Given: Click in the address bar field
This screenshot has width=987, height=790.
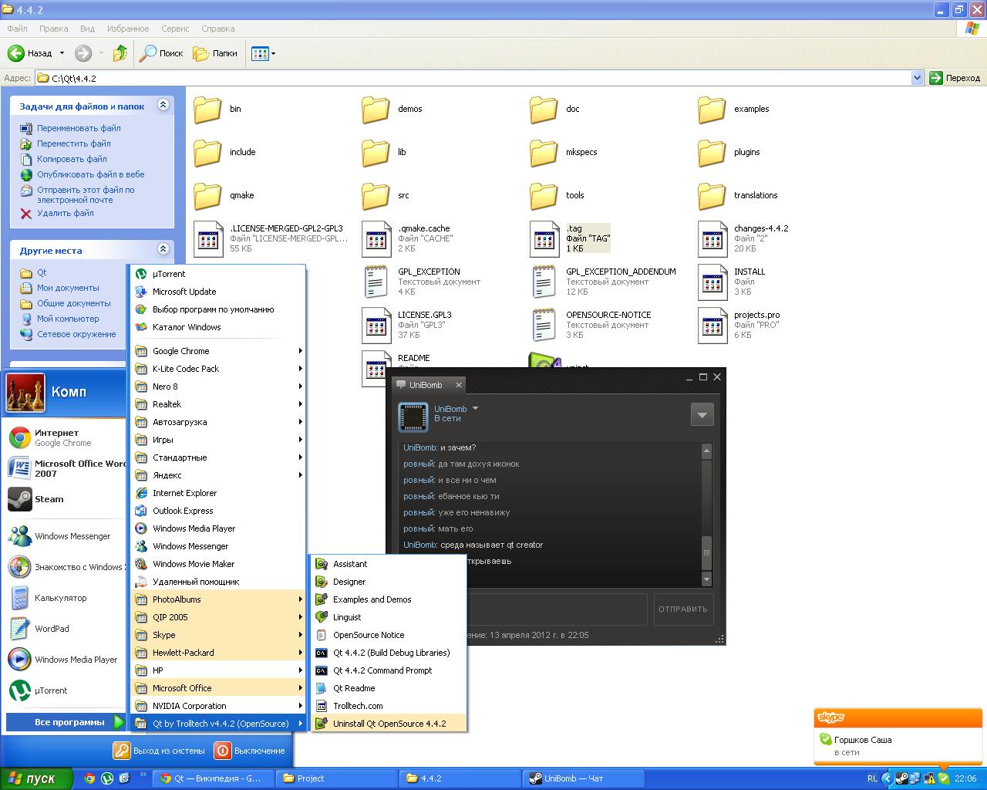Looking at the screenshot, I should (x=473, y=78).
